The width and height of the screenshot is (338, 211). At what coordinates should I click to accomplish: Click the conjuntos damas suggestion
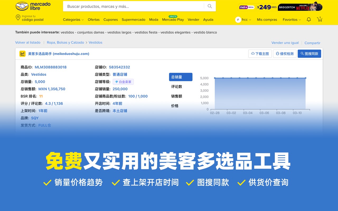91,32
